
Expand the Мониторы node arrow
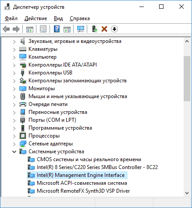click(x=14, y=89)
